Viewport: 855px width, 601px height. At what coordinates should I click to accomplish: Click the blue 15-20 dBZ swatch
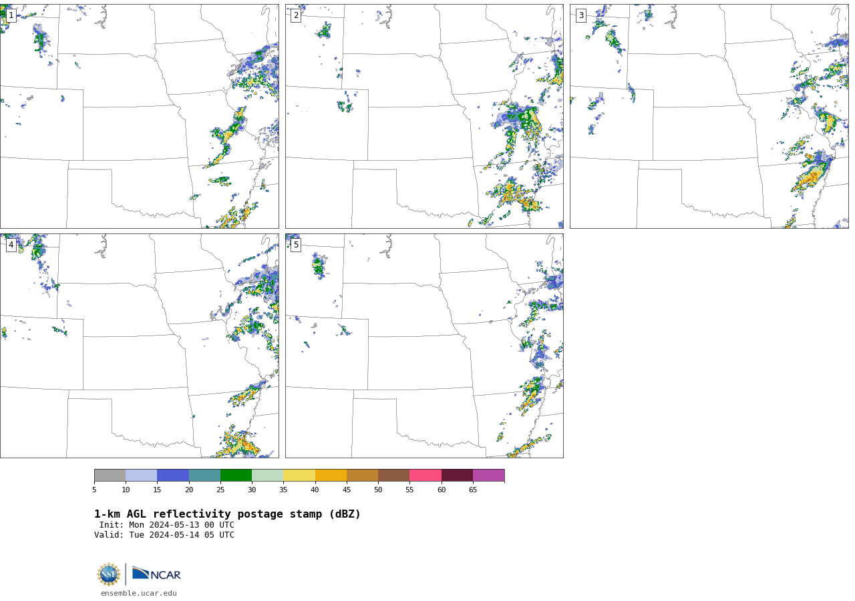click(173, 475)
